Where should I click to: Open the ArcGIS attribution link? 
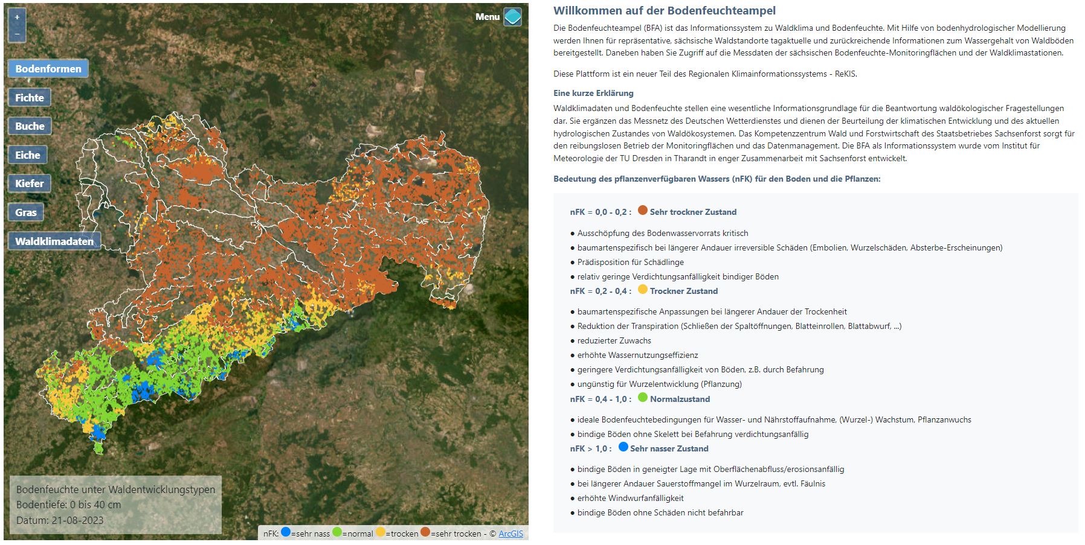coord(510,534)
